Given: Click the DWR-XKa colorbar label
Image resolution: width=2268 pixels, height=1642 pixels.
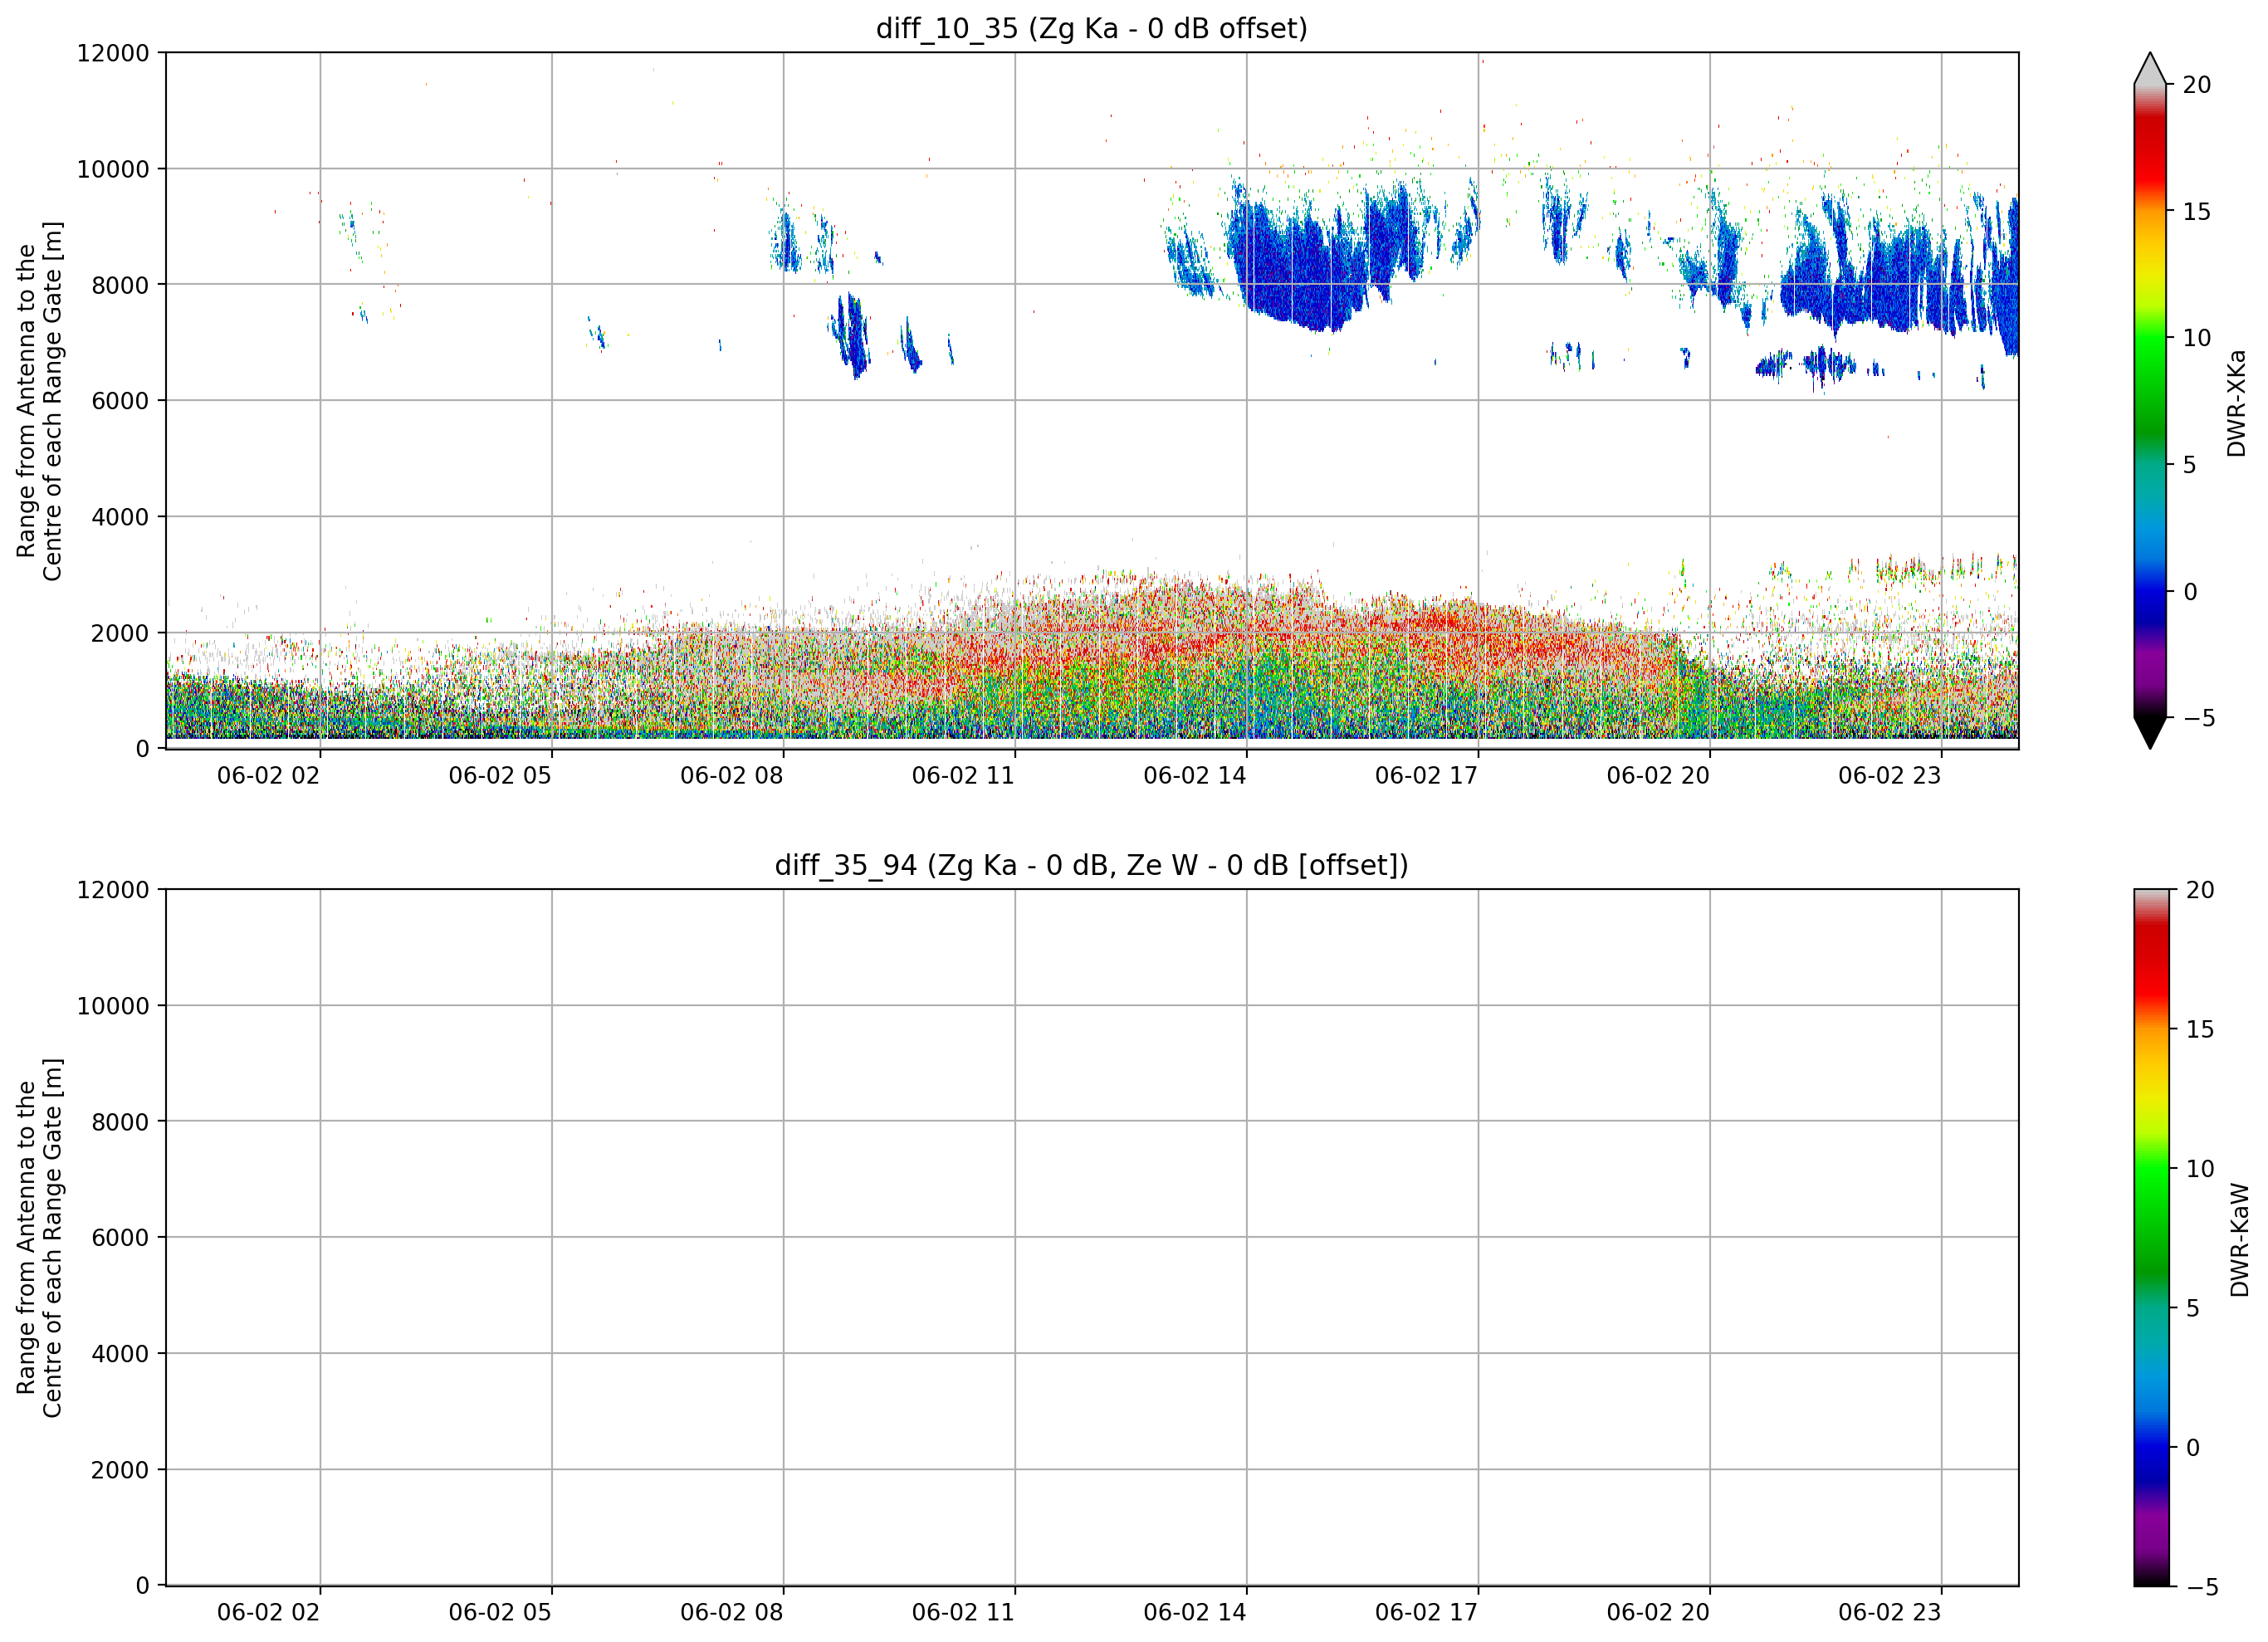Looking at the screenshot, I should coord(2237,403).
